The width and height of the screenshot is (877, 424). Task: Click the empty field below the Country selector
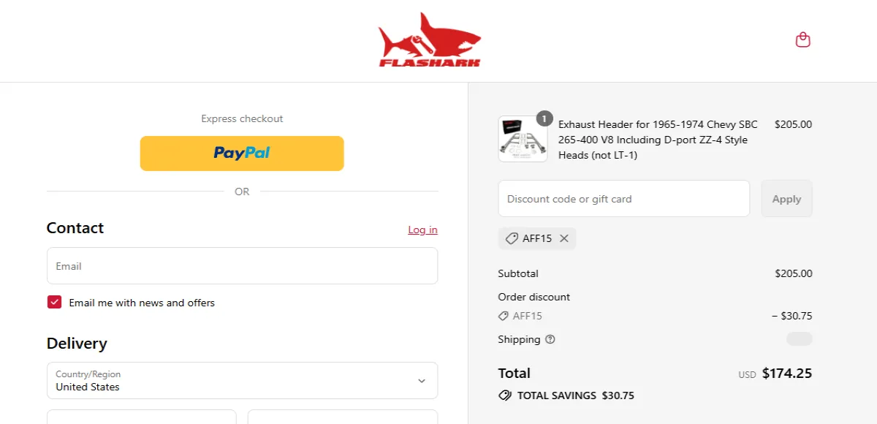pos(141,419)
